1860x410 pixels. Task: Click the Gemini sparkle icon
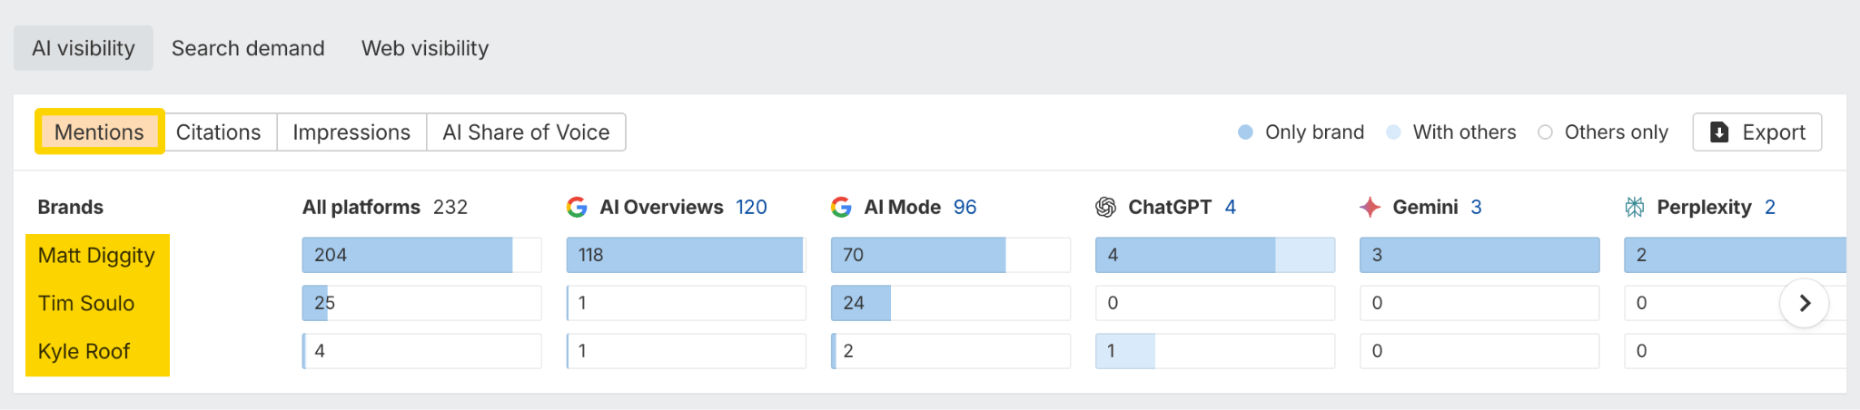(1370, 208)
